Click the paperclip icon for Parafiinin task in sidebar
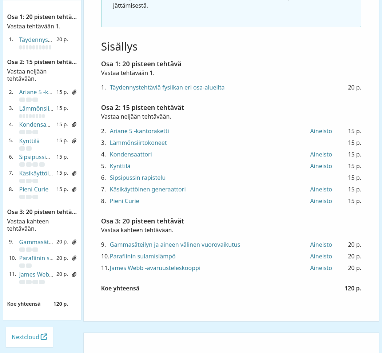This screenshot has width=382, height=353. coord(74,258)
